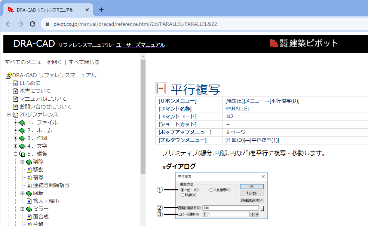The width and height of the screenshot is (368, 226).
Task: Collapse the 5．編集 tree node
Action: [15, 154]
